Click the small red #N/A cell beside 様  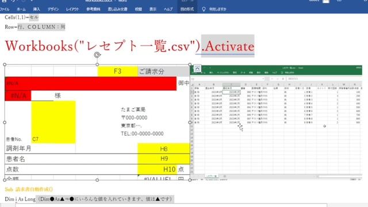click(x=18, y=96)
